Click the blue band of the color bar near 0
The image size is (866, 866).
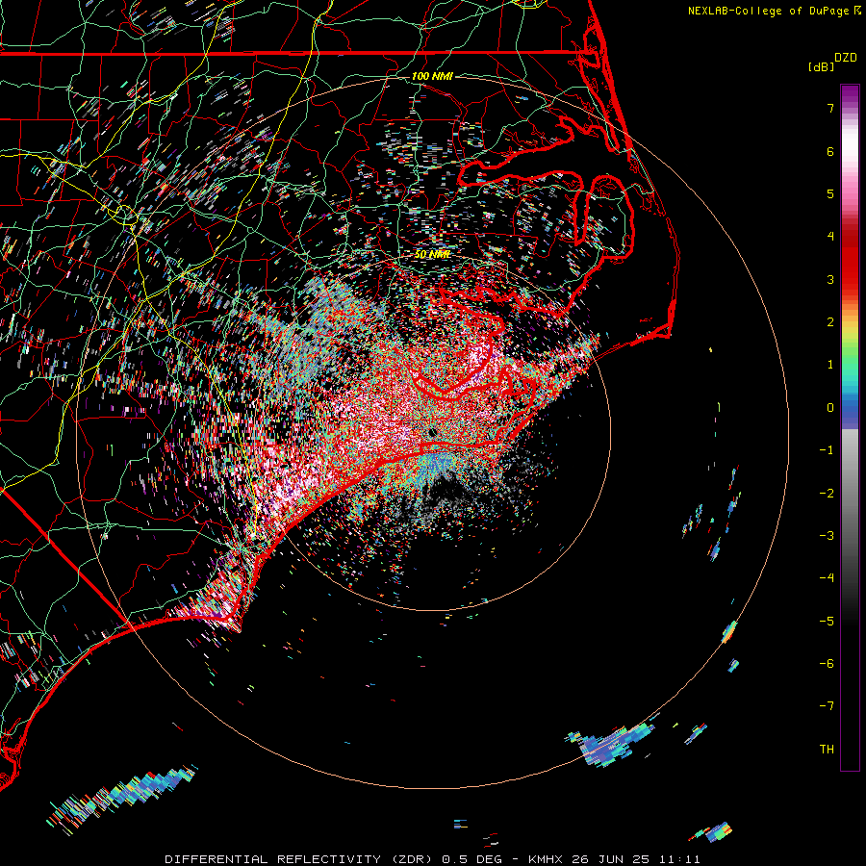(x=850, y=409)
